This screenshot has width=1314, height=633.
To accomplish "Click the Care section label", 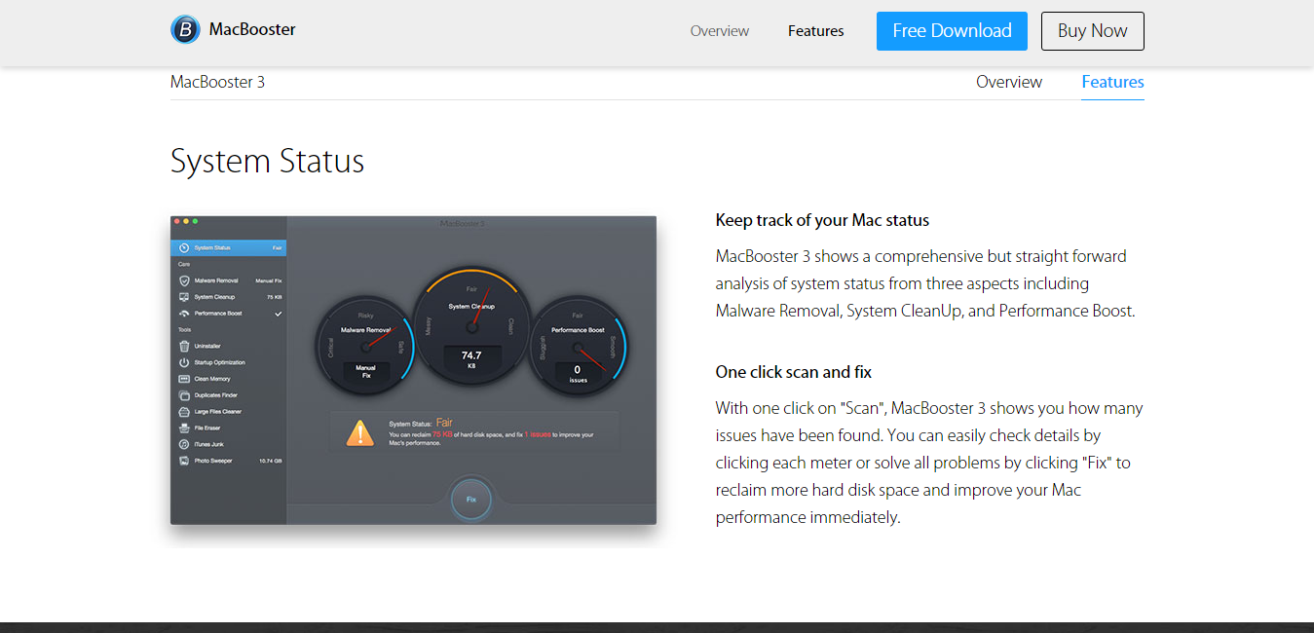I will (x=184, y=264).
